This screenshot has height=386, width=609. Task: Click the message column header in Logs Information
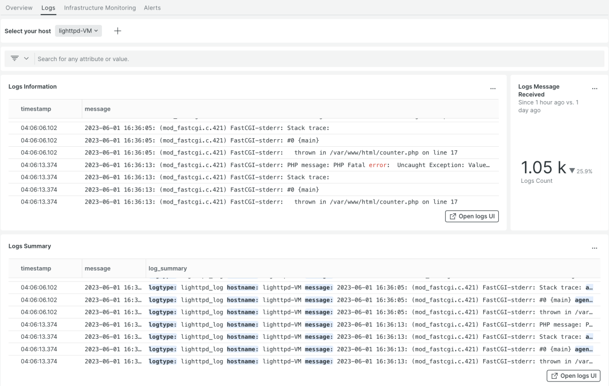(97, 109)
